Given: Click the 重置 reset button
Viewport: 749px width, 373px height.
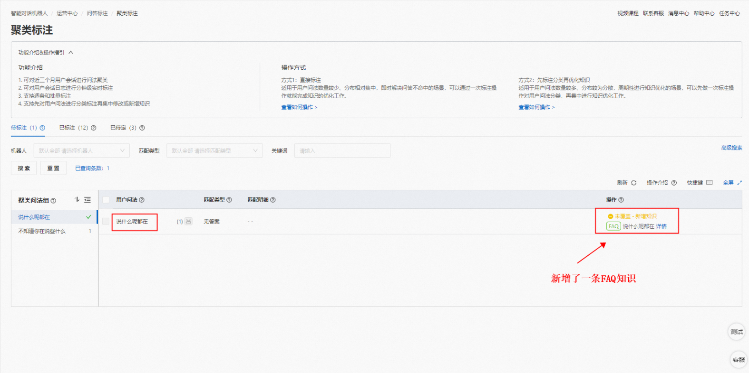Looking at the screenshot, I should [x=53, y=168].
